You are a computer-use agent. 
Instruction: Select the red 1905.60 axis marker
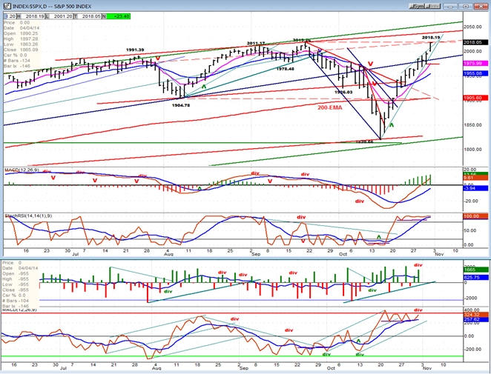click(x=475, y=98)
